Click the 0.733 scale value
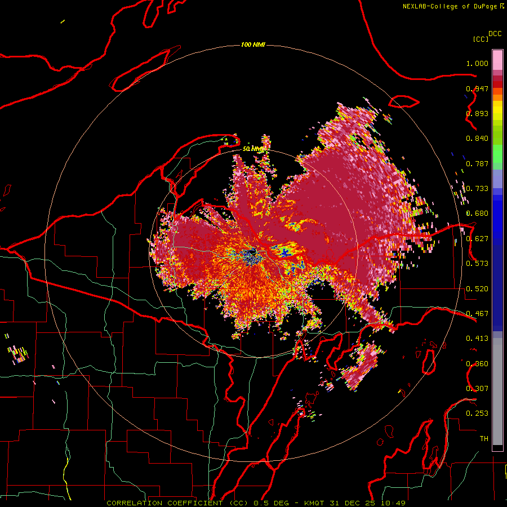 click(477, 189)
